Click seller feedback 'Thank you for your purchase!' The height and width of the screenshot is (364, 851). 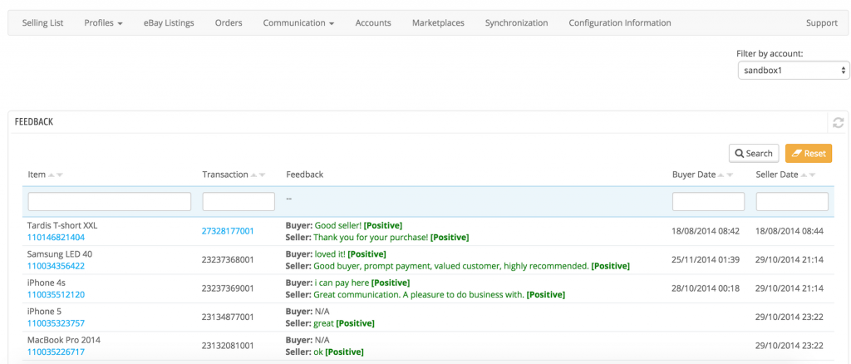tap(371, 237)
